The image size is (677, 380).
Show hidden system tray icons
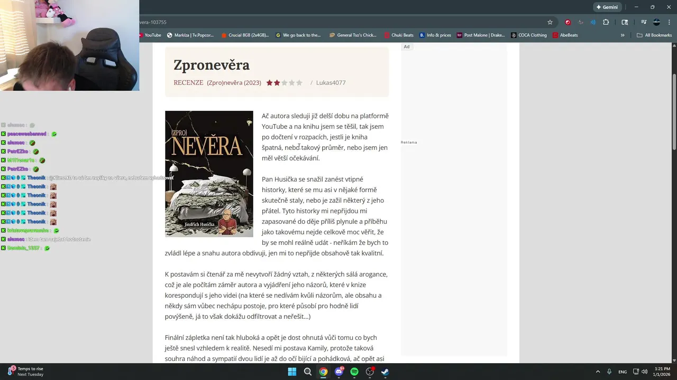598,372
